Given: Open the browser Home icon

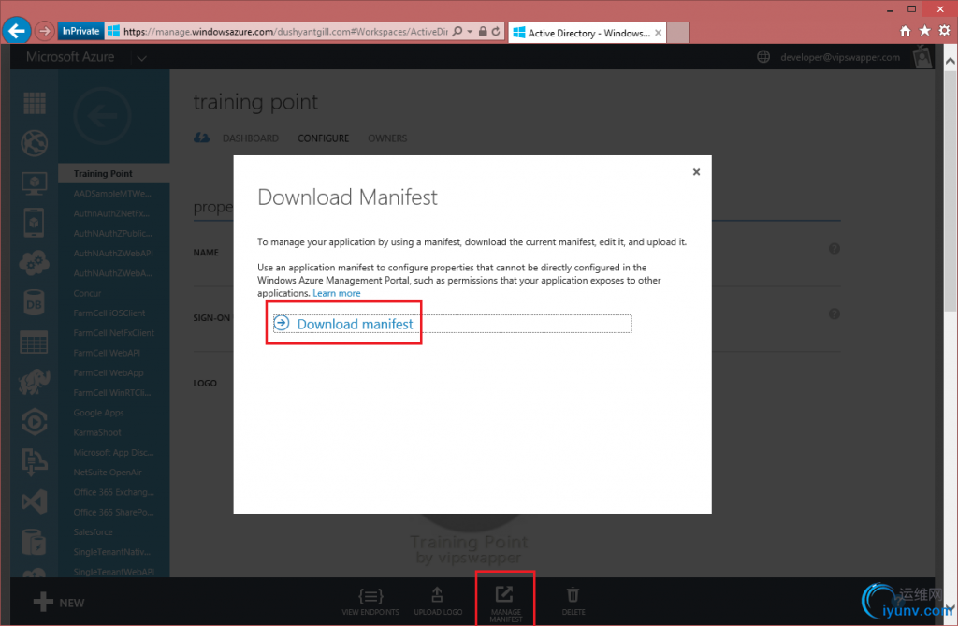Looking at the screenshot, I should [906, 31].
